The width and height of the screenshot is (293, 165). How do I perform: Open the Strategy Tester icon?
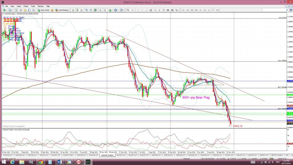tap(34, 10)
